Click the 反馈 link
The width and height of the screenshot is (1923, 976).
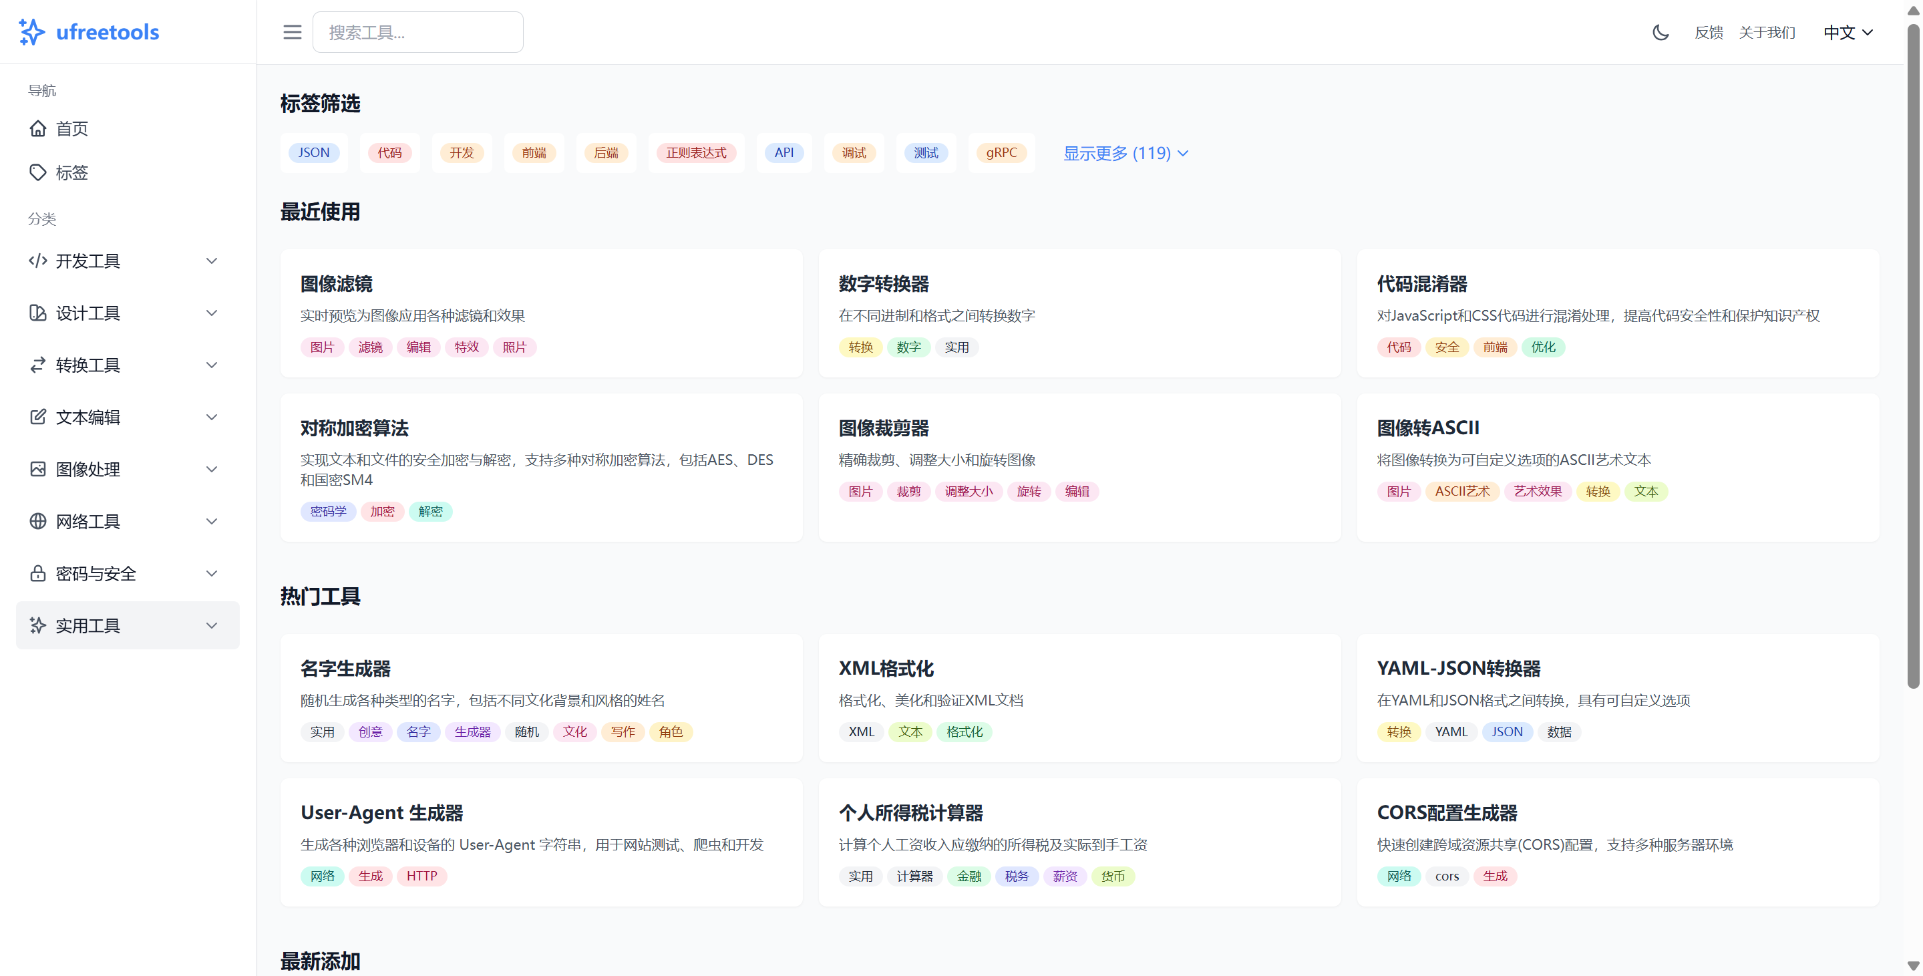tap(1709, 32)
